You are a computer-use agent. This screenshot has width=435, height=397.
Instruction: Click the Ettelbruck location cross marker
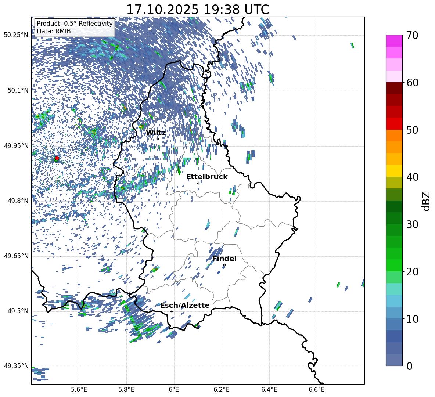198,183
